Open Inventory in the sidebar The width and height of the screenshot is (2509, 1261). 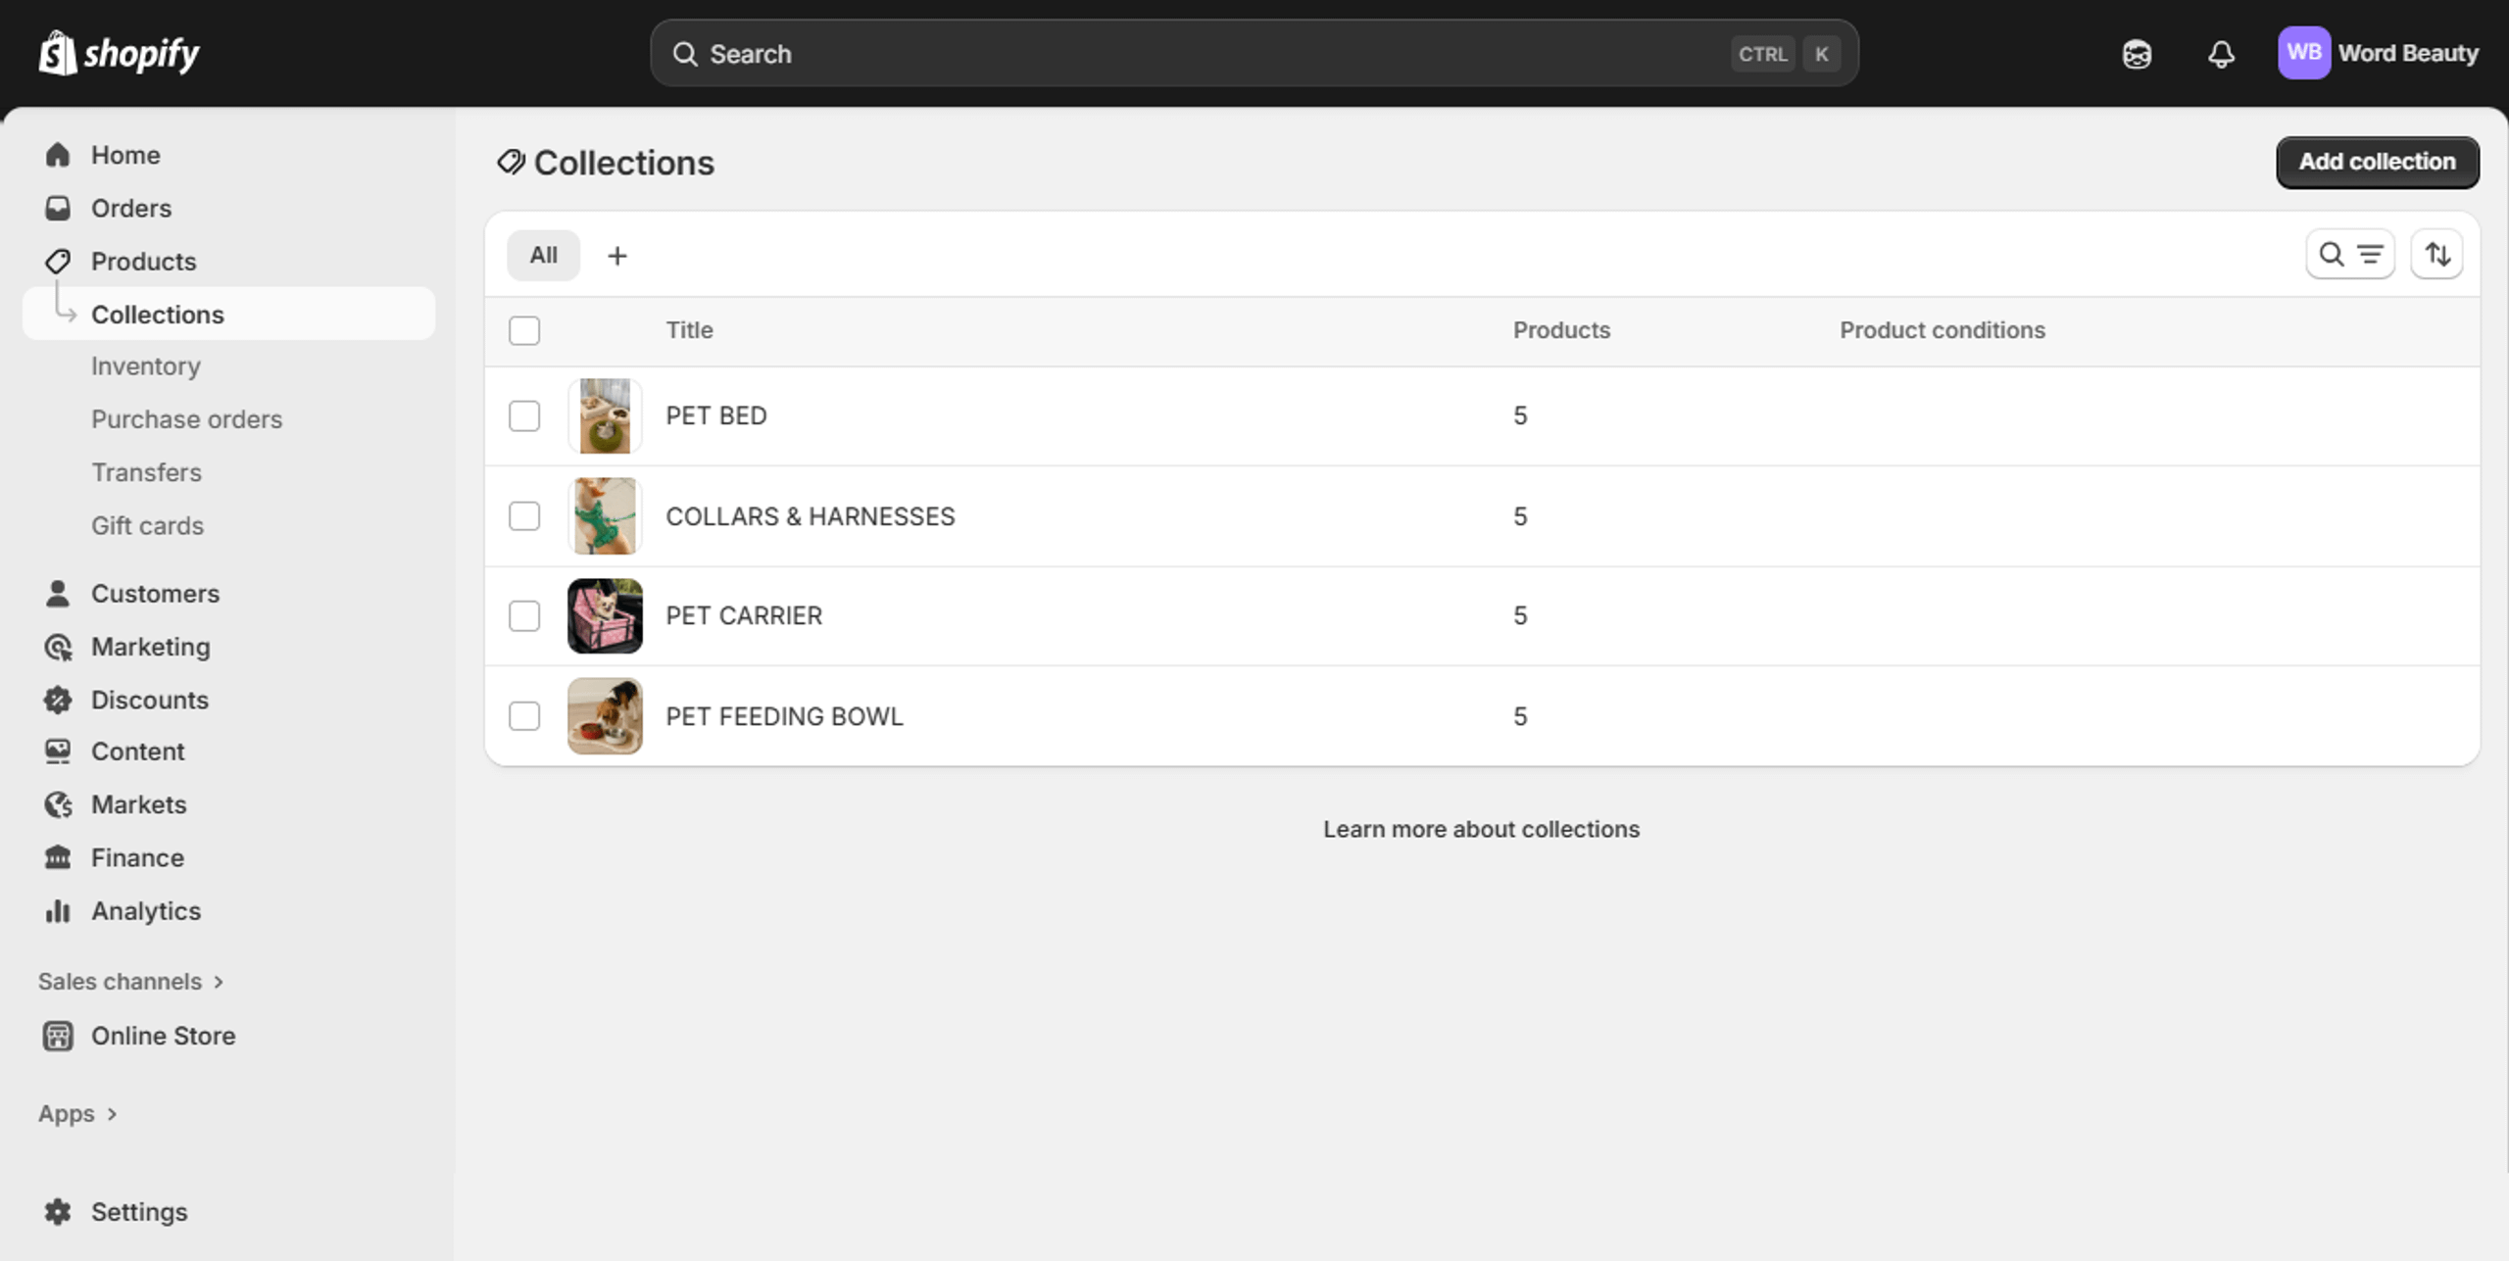click(146, 366)
